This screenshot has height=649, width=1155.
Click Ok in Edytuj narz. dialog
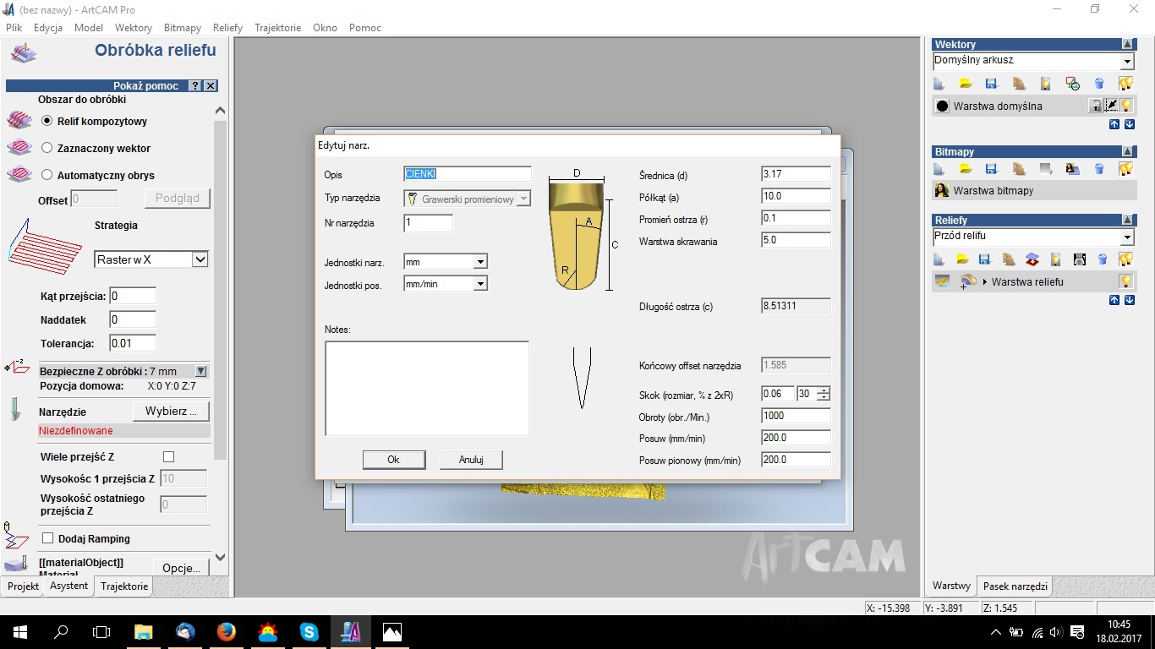click(393, 460)
